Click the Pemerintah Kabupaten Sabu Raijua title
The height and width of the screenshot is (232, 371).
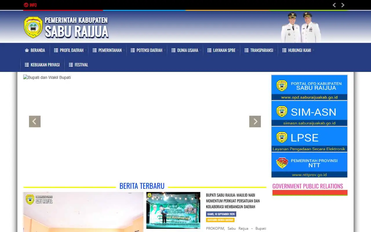pos(77,28)
